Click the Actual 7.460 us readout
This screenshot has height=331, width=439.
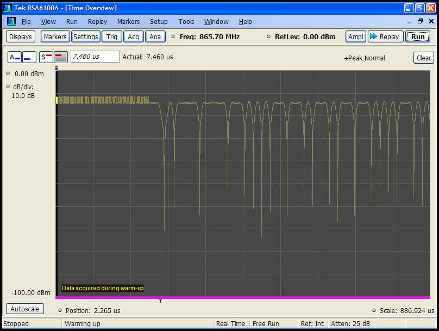click(x=148, y=57)
